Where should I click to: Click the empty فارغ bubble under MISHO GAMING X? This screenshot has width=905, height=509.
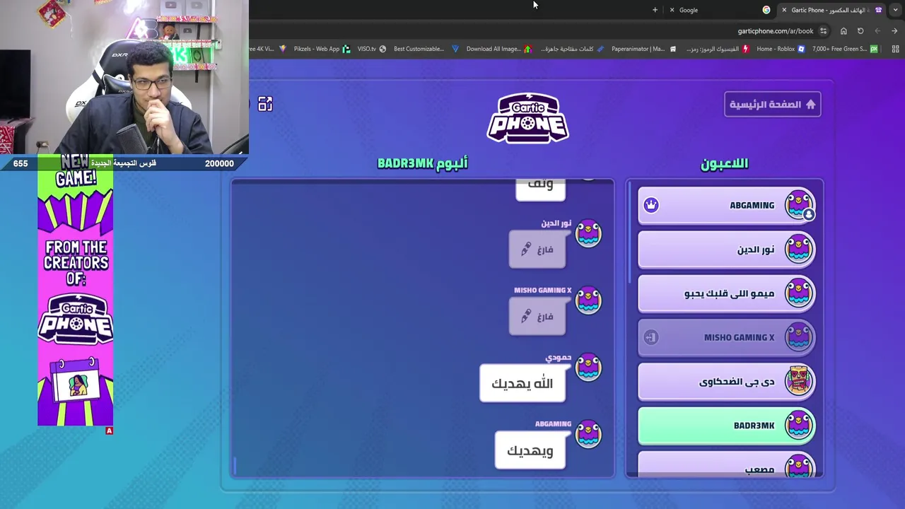click(537, 317)
